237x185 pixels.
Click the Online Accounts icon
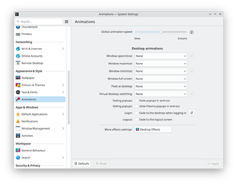pyautogui.click(x=18, y=56)
